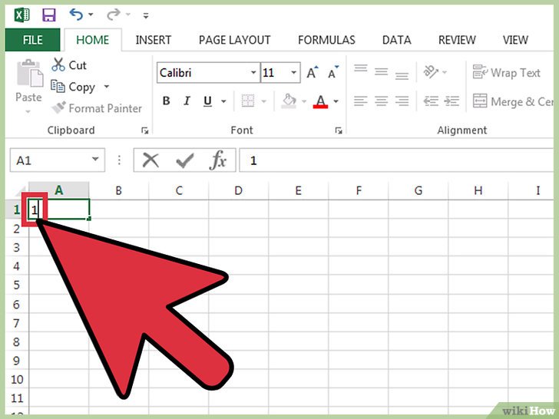Switch to the DATA tab
This screenshot has height=419, width=559.
coord(396,40)
